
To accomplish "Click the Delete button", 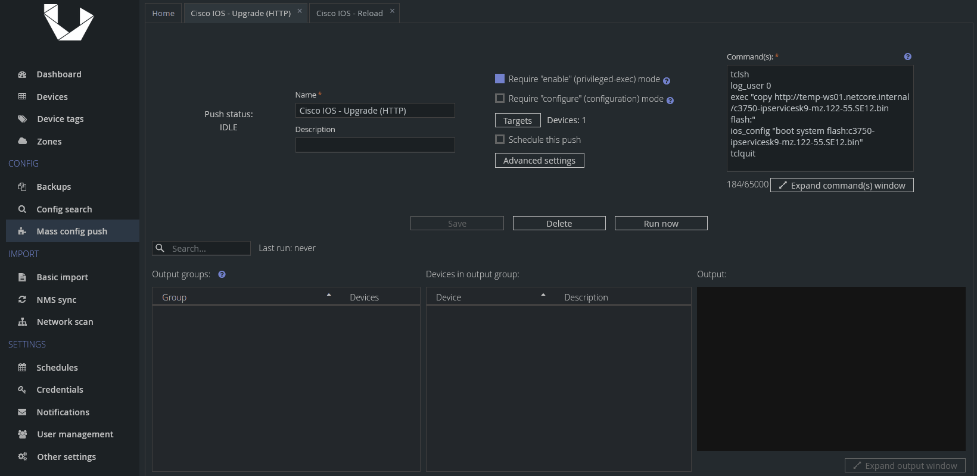I will 559,223.
